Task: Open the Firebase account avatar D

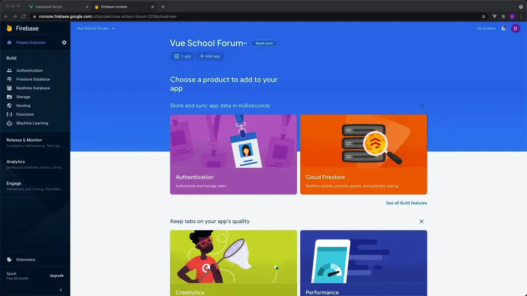Action: pos(515,28)
